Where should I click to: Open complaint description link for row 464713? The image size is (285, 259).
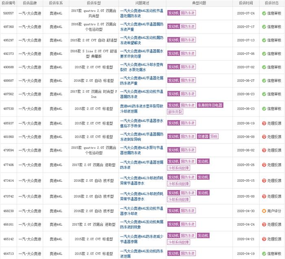click(142, 254)
